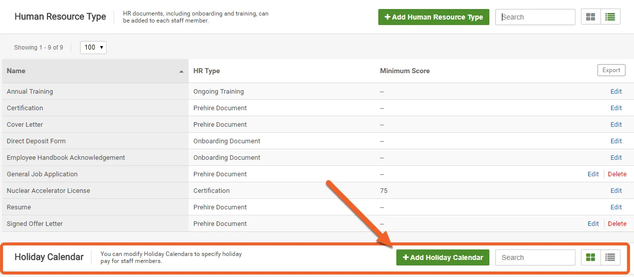Click the minimum score value 75
This screenshot has height=277, width=634.
point(384,191)
